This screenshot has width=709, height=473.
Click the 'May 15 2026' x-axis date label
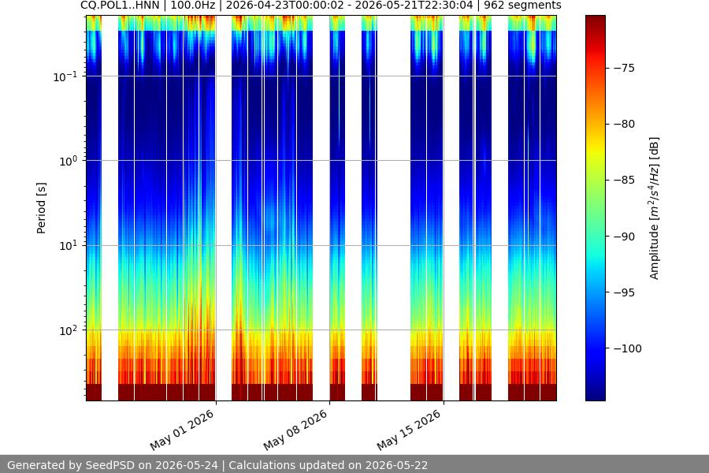[409, 430]
